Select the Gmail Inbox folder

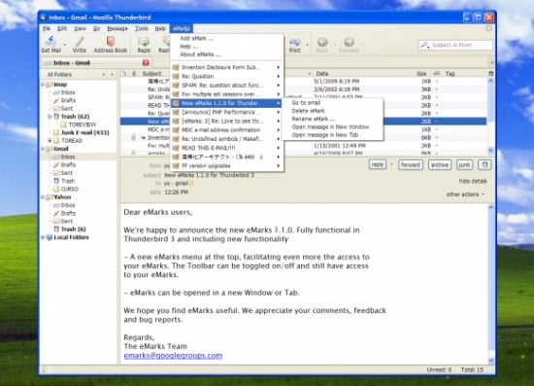(68, 157)
